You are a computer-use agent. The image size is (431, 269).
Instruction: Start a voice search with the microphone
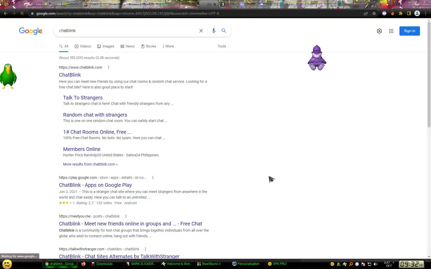point(213,31)
